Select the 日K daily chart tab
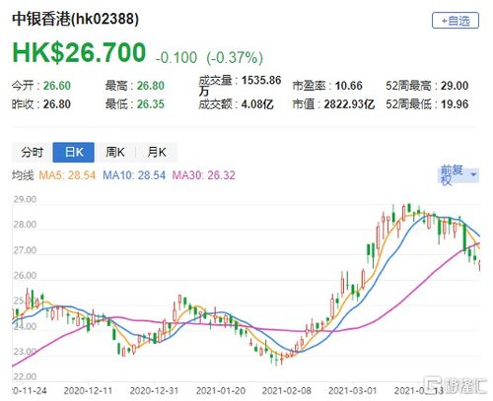This screenshot has width=493, height=401. (x=74, y=153)
